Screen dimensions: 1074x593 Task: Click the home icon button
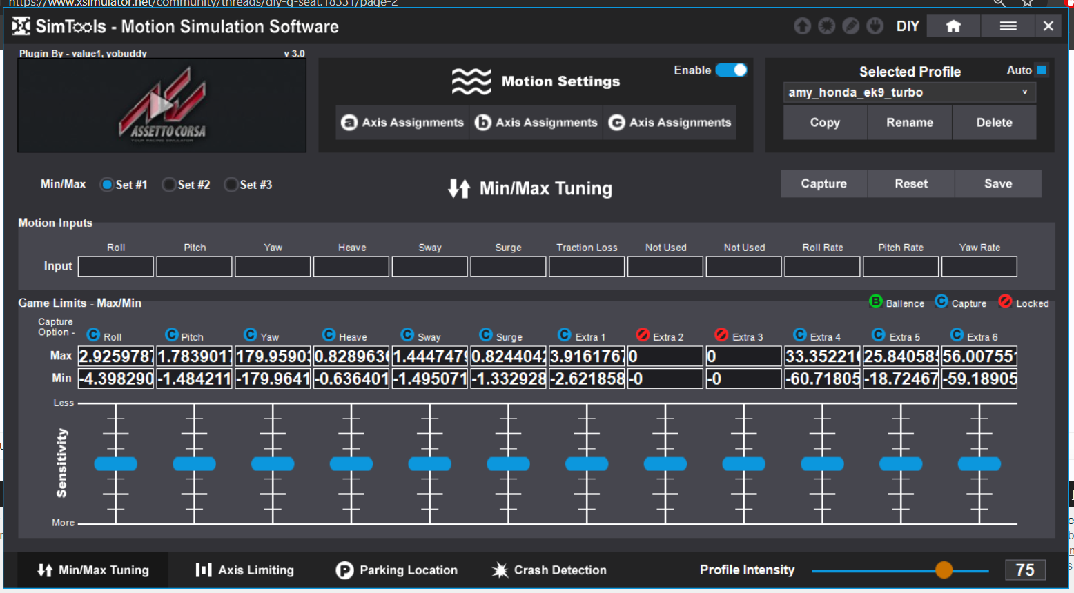pos(953,26)
